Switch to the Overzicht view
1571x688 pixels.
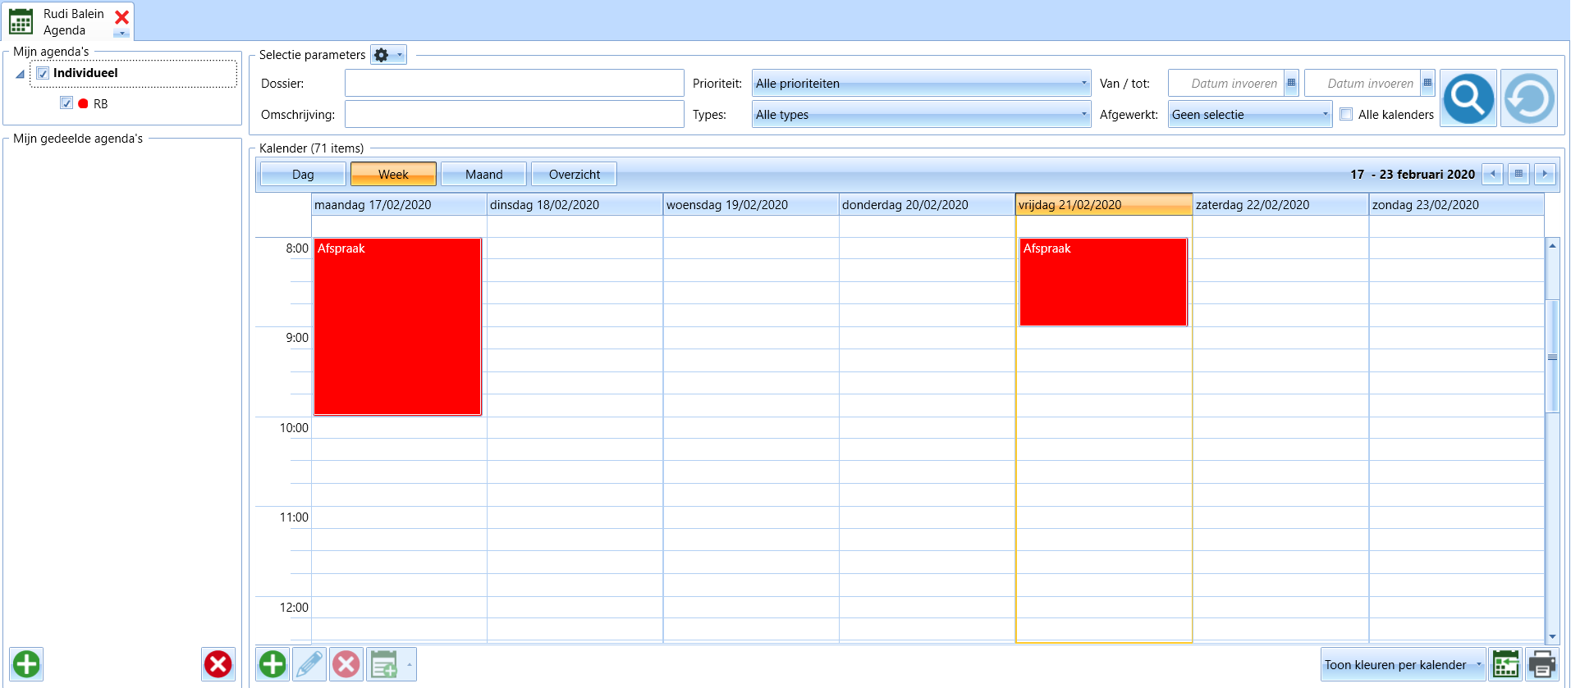574,174
